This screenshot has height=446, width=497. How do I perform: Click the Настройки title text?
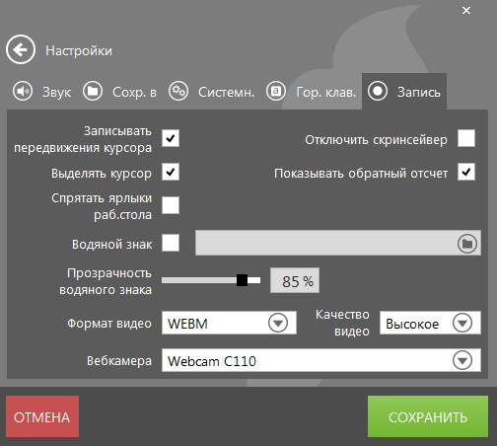click(x=79, y=50)
